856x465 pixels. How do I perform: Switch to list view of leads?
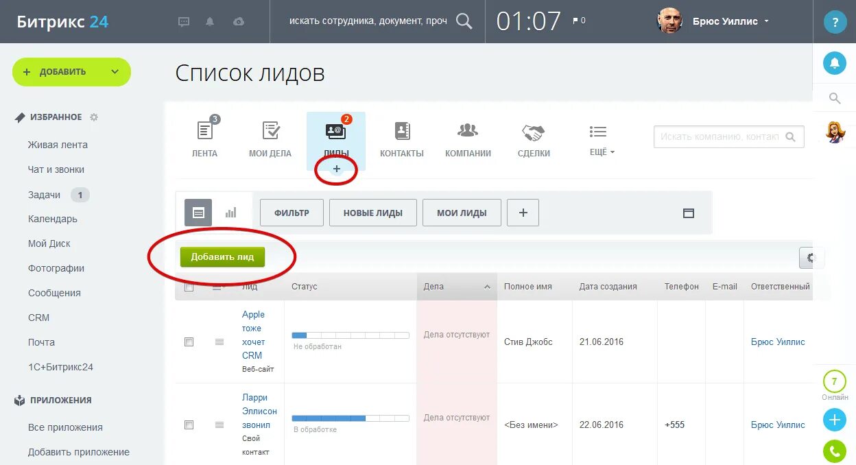pyautogui.click(x=198, y=213)
